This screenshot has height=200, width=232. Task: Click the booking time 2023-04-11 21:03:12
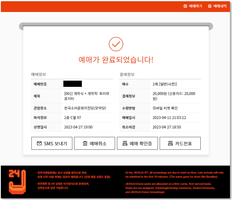pyautogui.click(x=169, y=118)
